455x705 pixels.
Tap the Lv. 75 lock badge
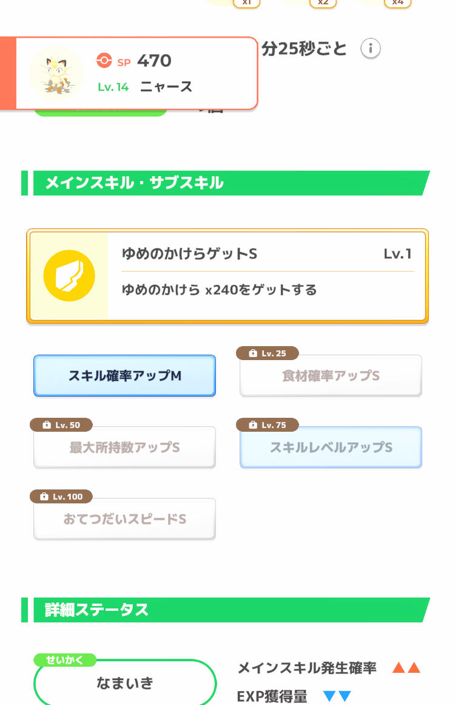tap(268, 425)
